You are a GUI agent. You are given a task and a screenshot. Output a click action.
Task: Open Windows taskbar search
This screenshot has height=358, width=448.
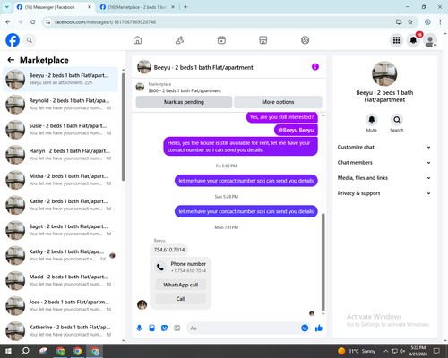pos(25,351)
